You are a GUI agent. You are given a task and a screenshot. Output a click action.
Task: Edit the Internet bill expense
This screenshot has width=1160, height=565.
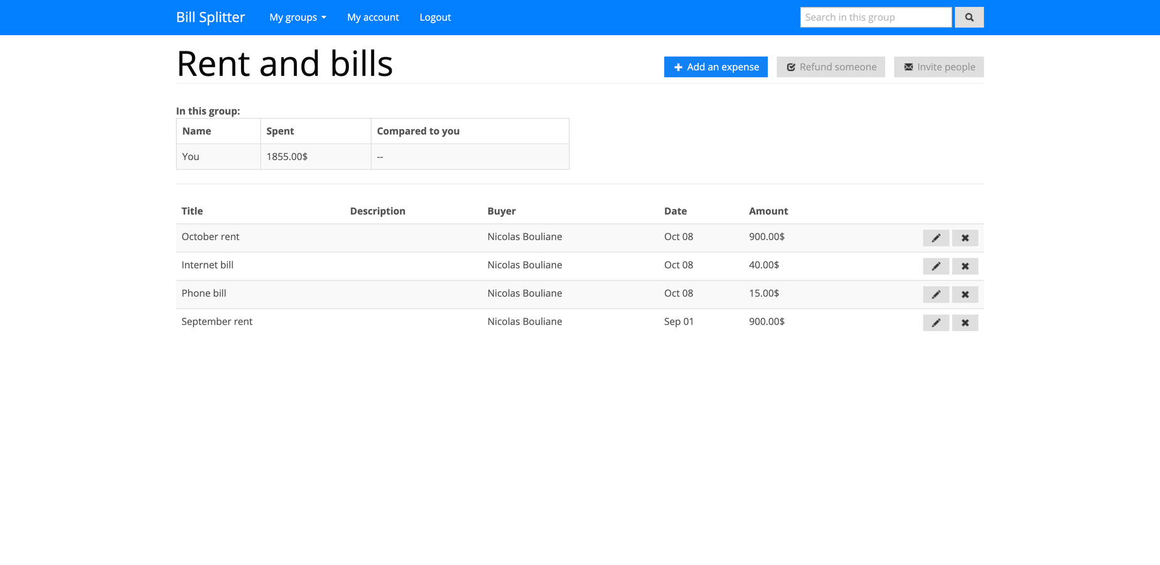pos(936,266)
